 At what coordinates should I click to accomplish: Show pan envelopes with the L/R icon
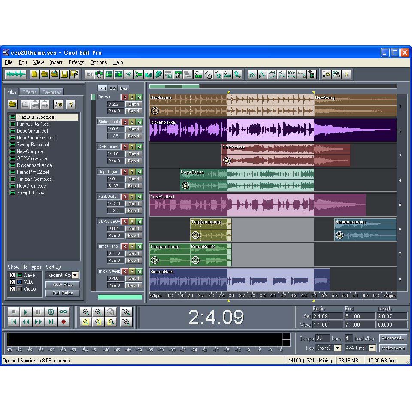(x=262, y=74)
